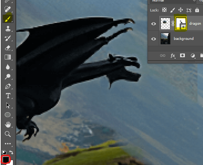This screenshot has height=165, width=203.
Task: Swap foreground and background colors
Action: pos(11,152)
